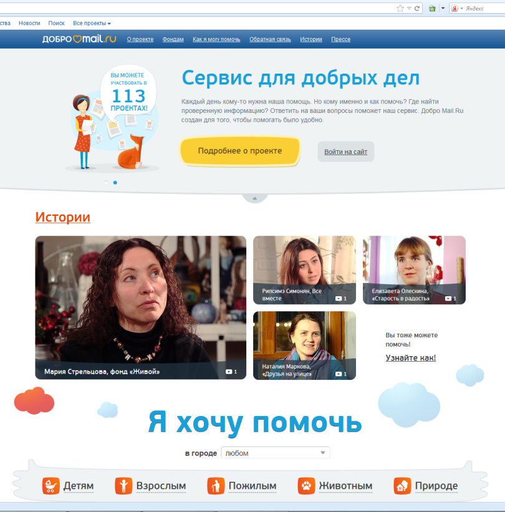
Task: Open the Прессе section
Action: point(340,39)
